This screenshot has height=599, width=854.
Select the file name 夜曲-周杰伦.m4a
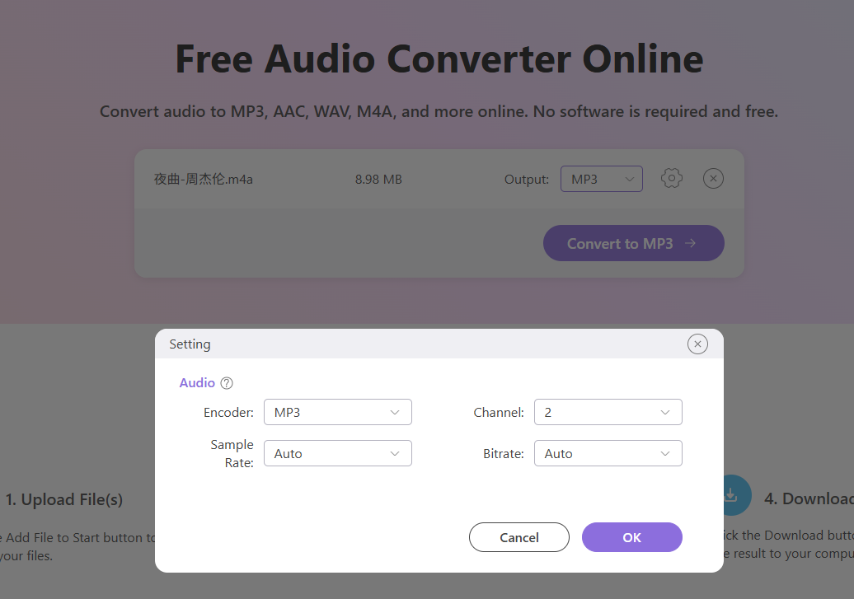click(x=203, y=179)
